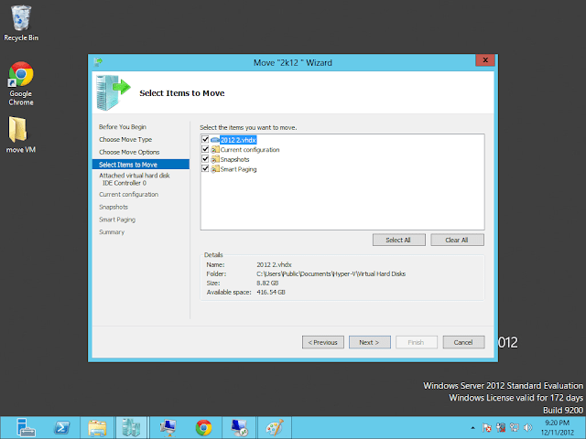Click the Google Chrome desktop shortcut

pyautogui.click(x=21, y=82)
